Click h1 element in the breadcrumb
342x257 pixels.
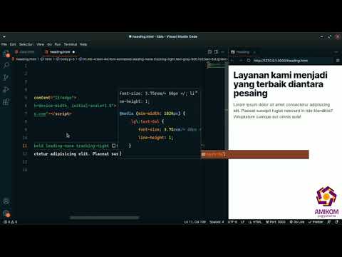(x=153, y=59)
